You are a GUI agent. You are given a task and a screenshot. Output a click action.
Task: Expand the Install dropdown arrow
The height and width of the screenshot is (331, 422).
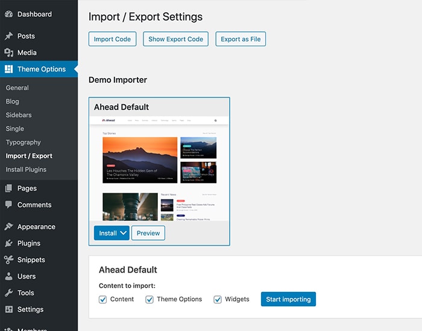point(123,233)
